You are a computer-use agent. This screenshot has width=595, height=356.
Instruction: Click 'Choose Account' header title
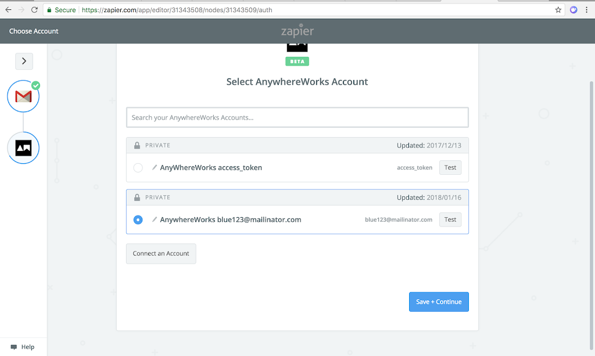tap(34, 31)
